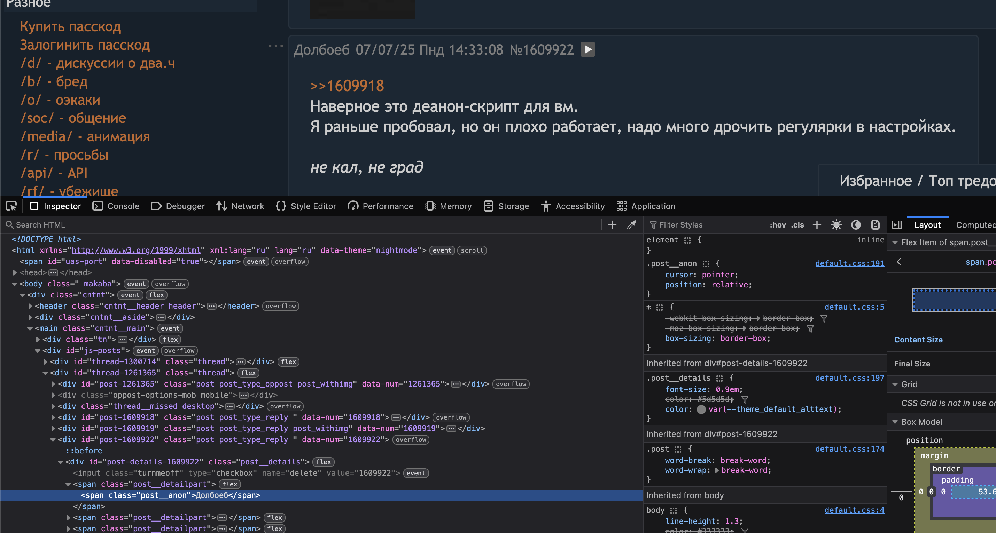Toggle dark color scheme simulation
The image size is (996, 533).
pos(856,225)
